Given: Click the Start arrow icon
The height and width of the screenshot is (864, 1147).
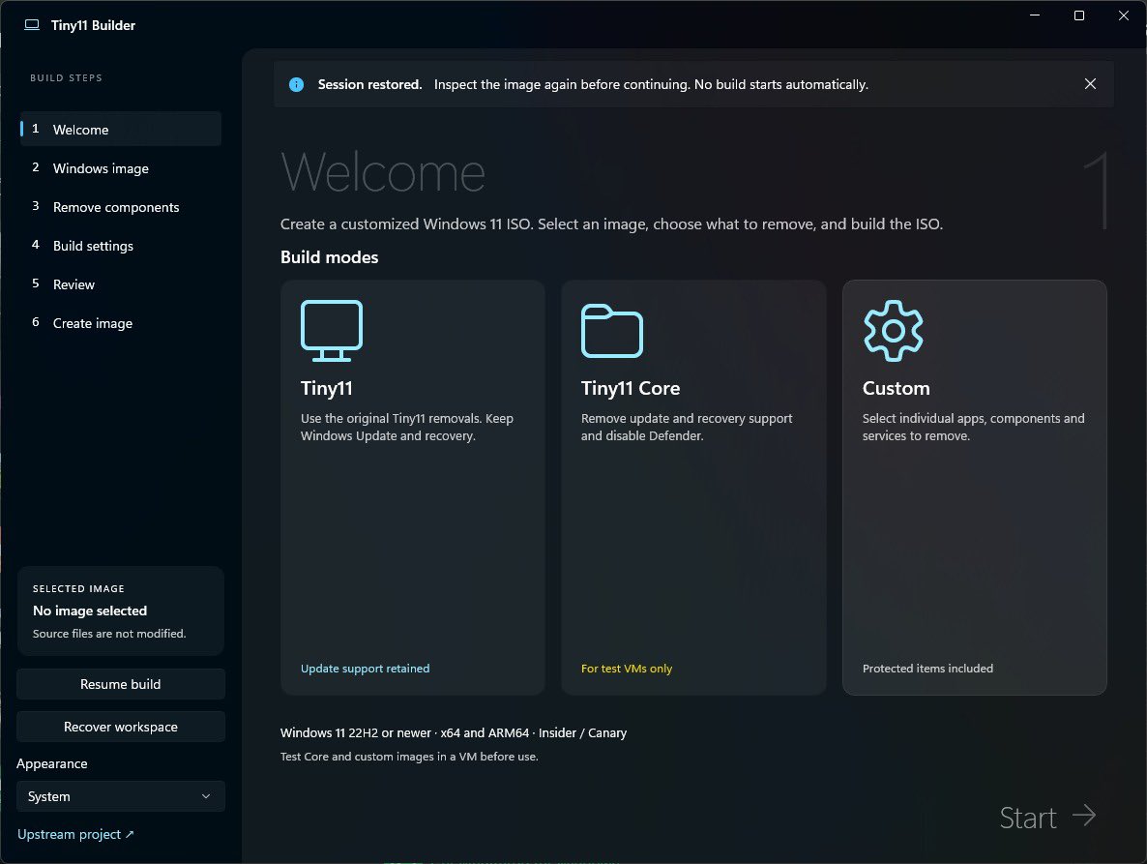Looking at the screenshot, I should [x=1084, y=815].
